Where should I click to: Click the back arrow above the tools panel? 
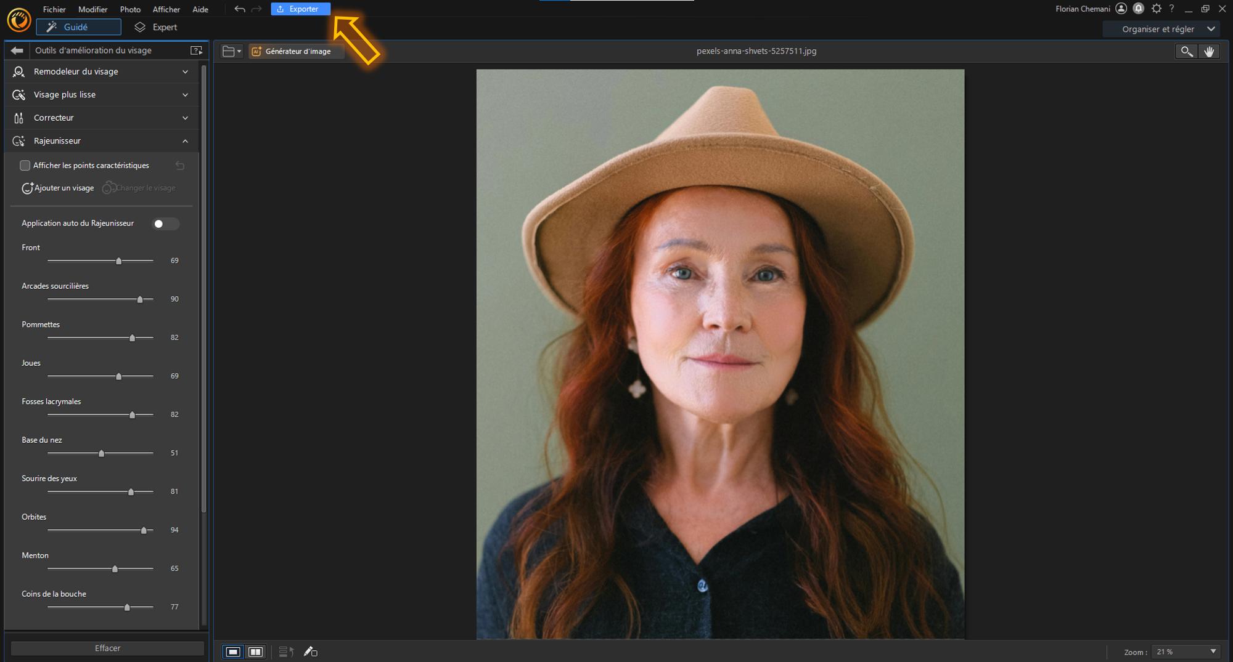[17, 50]
